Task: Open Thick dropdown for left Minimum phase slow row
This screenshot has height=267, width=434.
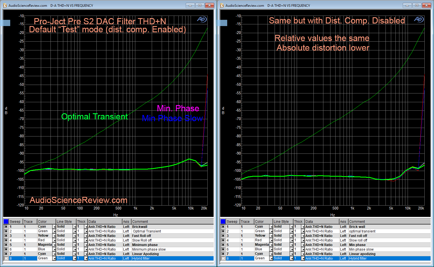Action: [x=86, y=249]
